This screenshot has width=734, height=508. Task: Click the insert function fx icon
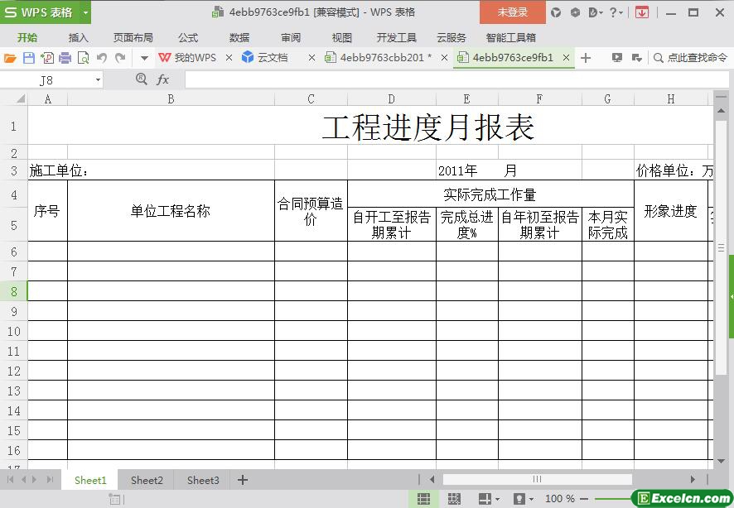tap(163, 79)
